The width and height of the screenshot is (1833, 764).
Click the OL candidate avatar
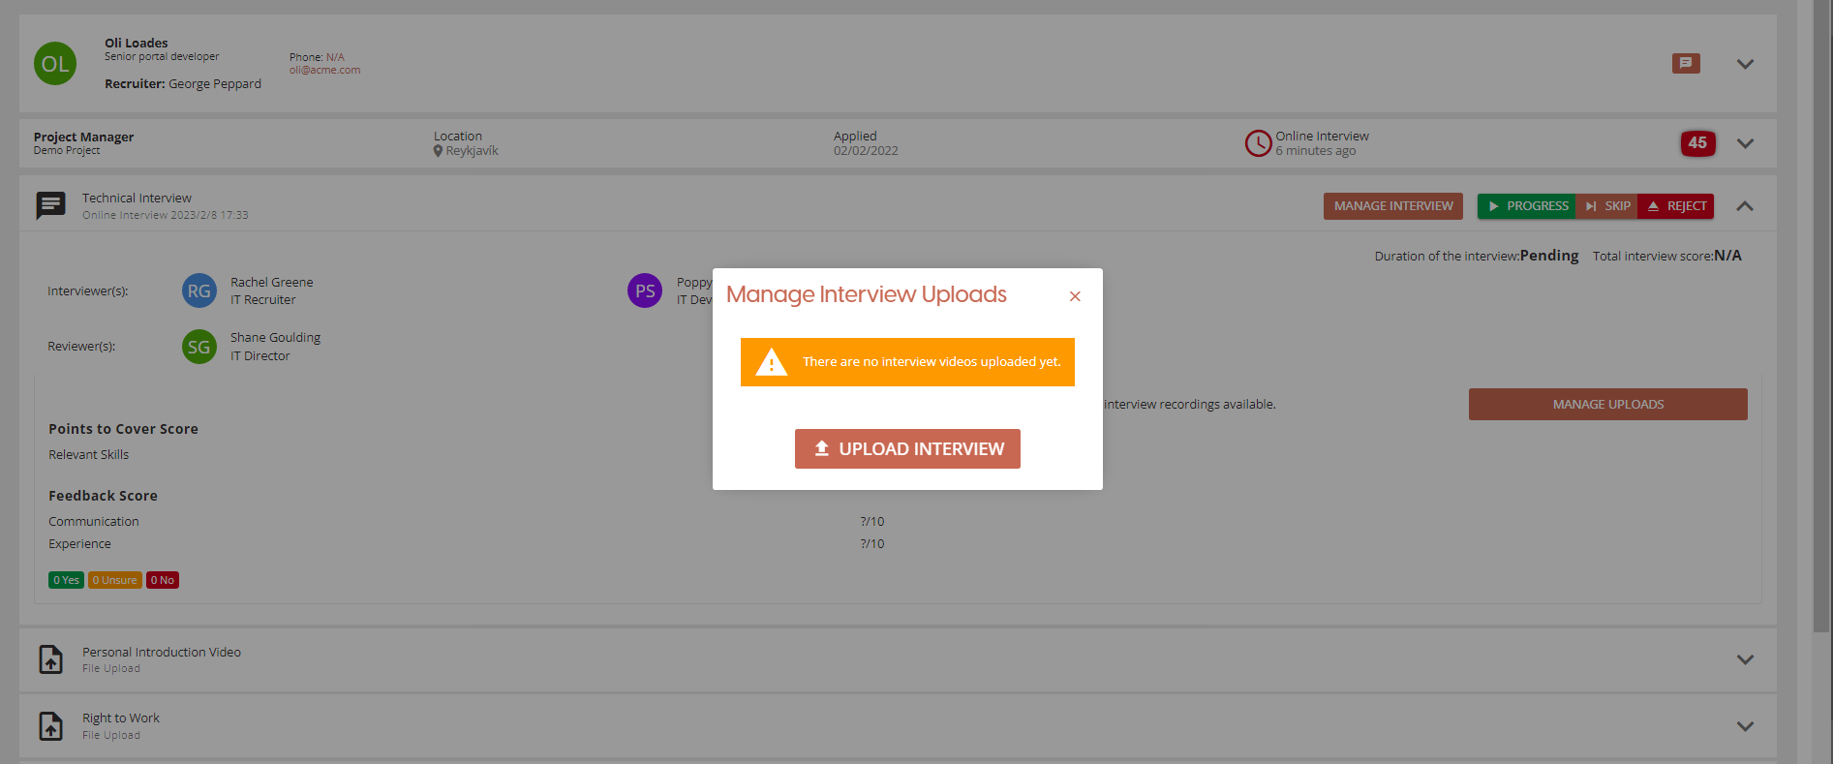pyautogui.click(x=55, y=64)
